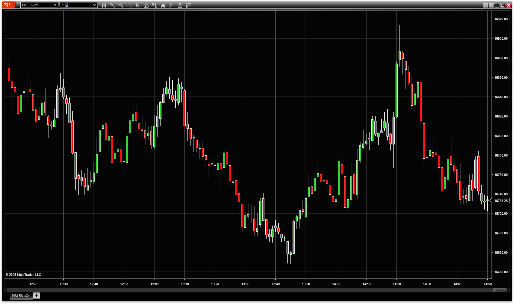Image resolution: width=514 pixels, height=304 pixels.
Task: Maximize the chart window
Action: tap(503, 5)
